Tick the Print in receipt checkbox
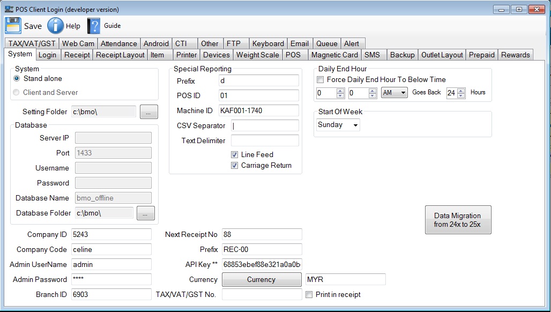The width and height of the screenshot is (551, 312). click(x=309, y=295)
